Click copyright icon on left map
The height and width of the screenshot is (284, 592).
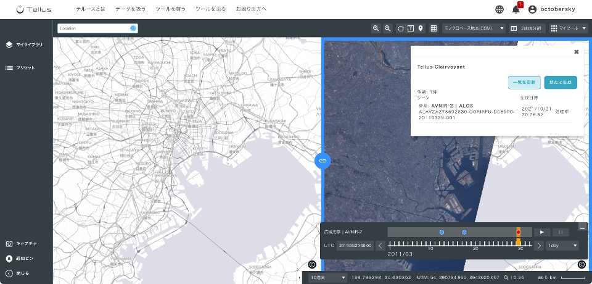312,264
